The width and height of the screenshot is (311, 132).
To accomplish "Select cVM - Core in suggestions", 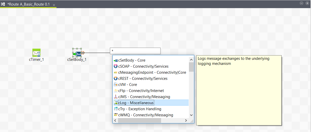I will click(x=127, y=85).
